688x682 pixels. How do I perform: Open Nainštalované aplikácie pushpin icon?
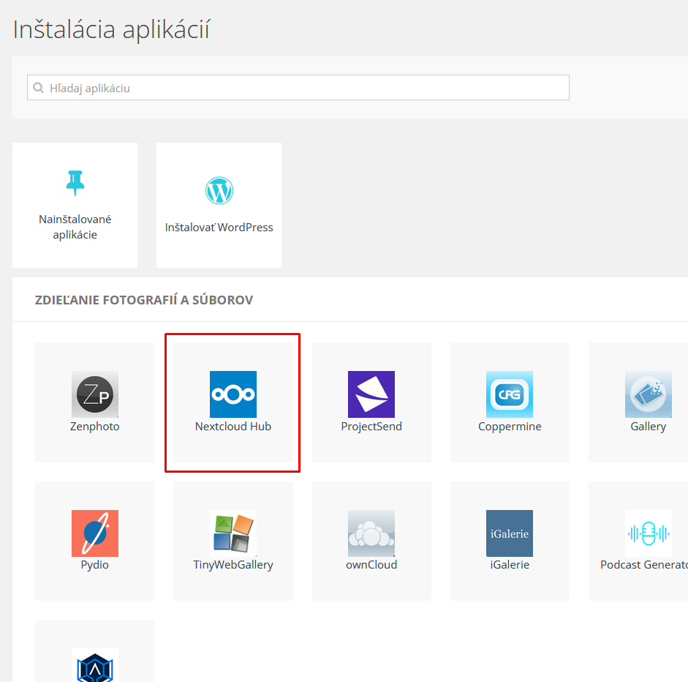(x=75, y=183)
